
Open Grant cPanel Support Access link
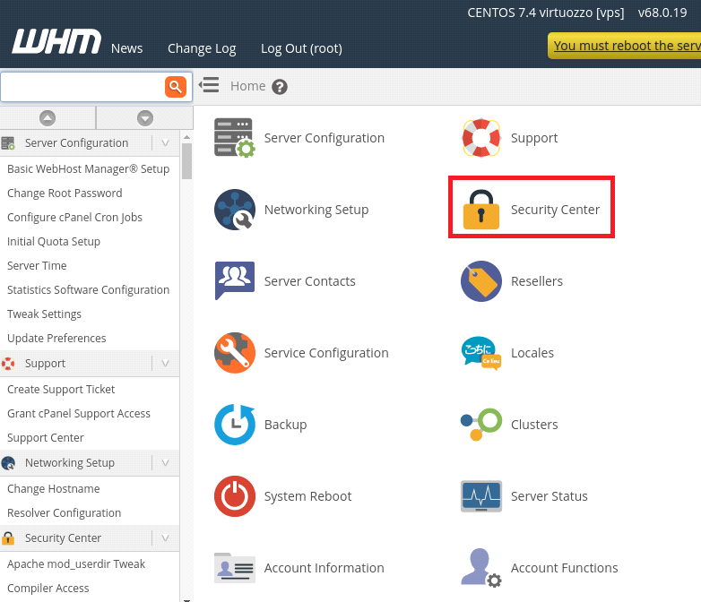[x=79, y=413]
